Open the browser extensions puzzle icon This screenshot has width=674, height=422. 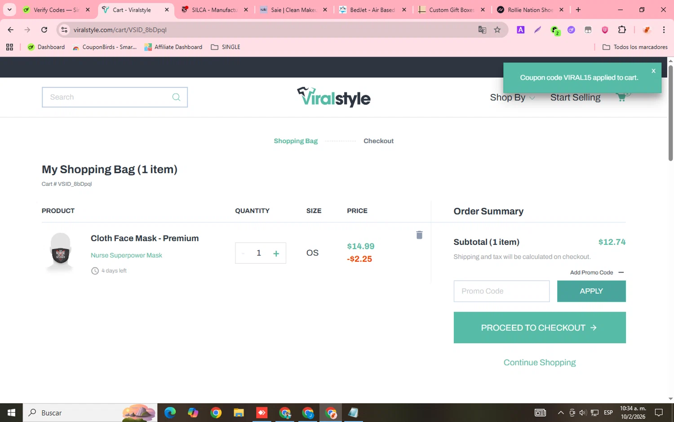click(x=622, y=30)
